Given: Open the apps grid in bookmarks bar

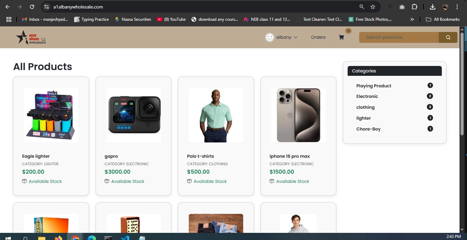Looking at the screenshot, I should point(9,19).
